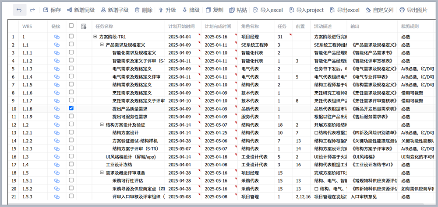Click row number 10 in the table
This screenshot has width=438, height=207.
tap(14, 109)
